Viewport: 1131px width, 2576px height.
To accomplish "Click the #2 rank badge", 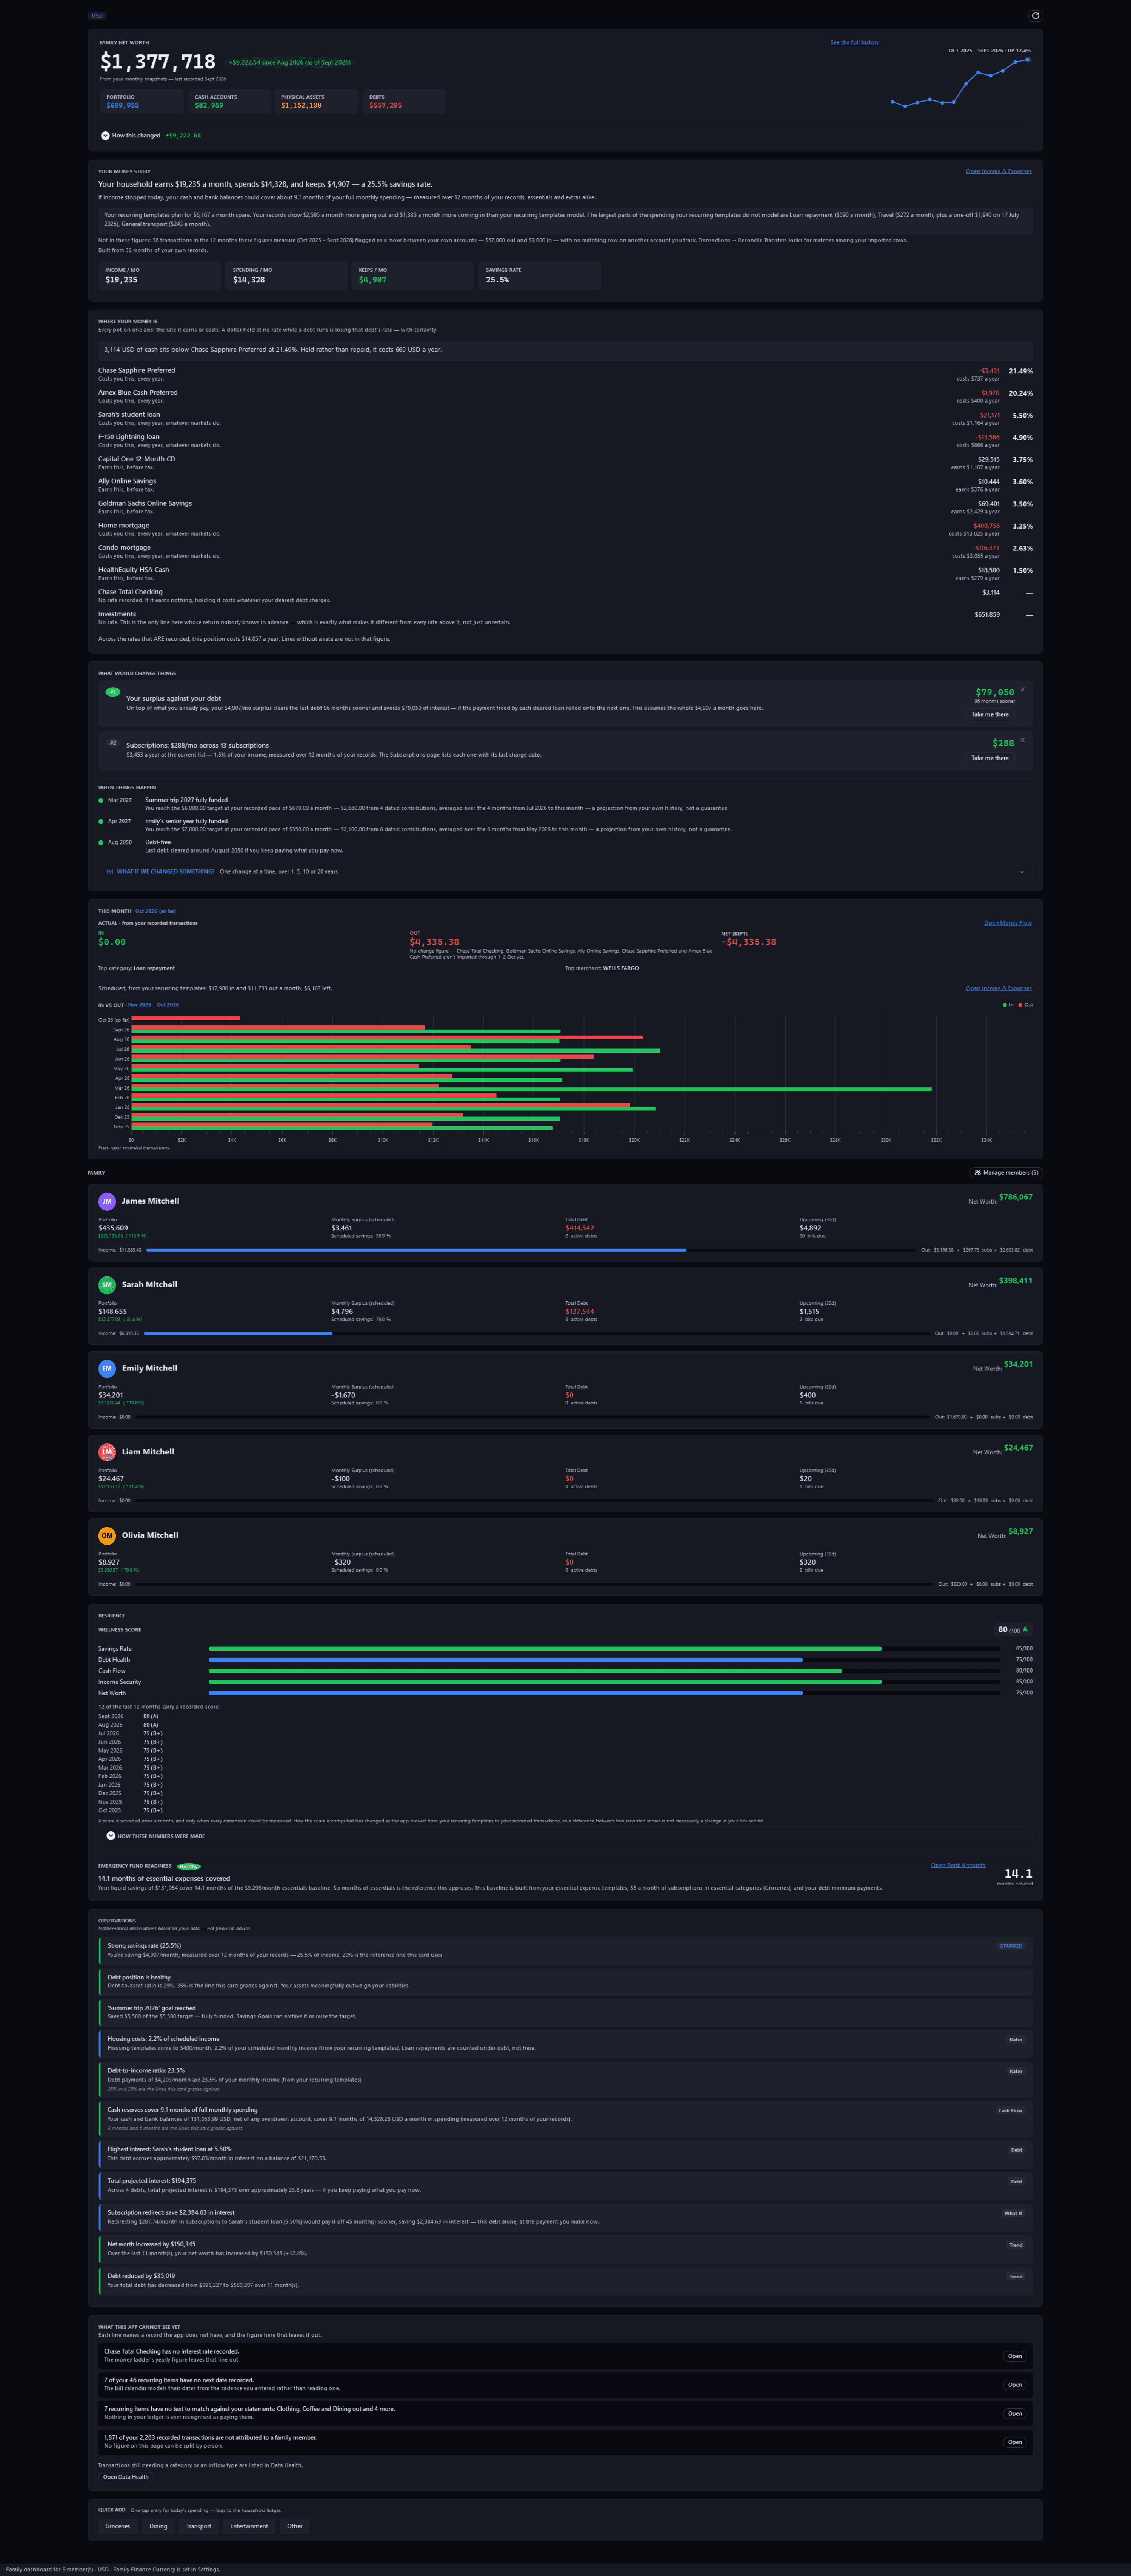I will pos(113,743).
